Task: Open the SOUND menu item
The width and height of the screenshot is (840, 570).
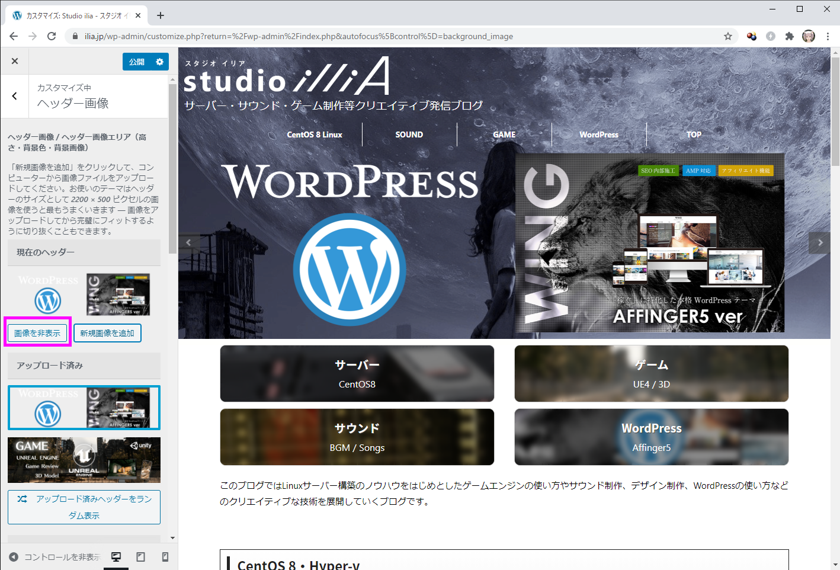Action: (x=409, y=135)
